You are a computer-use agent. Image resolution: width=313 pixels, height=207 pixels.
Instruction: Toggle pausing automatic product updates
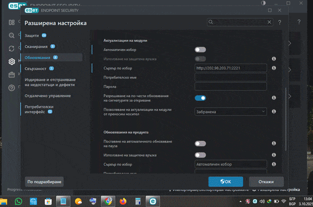coord(200,144)
